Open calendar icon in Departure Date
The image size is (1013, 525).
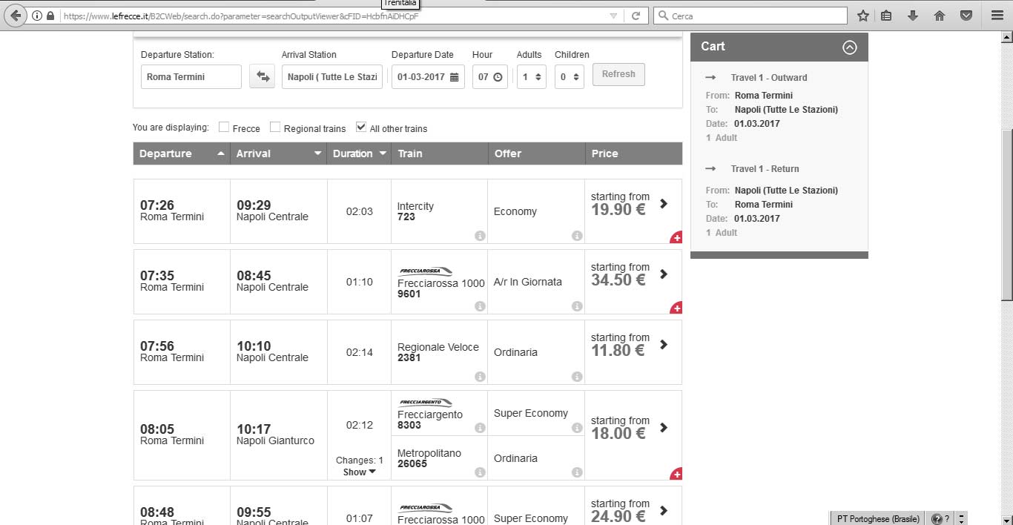pos(455,77)
